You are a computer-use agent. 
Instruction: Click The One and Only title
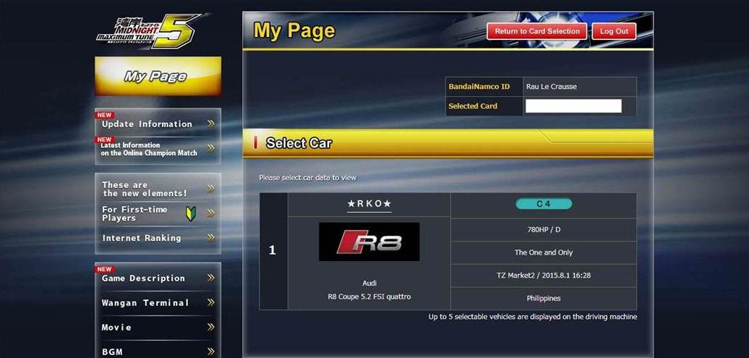coord(544,252)
